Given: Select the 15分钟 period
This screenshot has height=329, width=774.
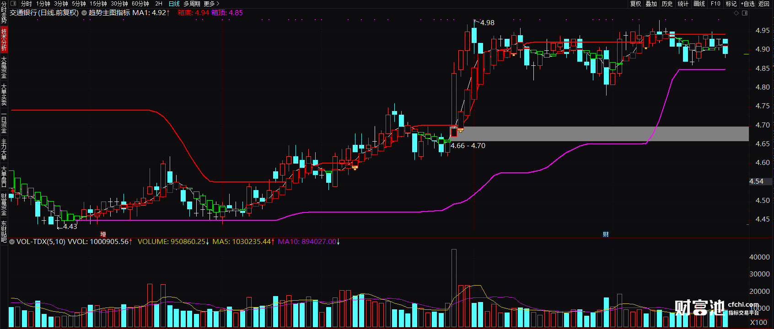Looking at the screenshot, I should click(x=98, y=4).
